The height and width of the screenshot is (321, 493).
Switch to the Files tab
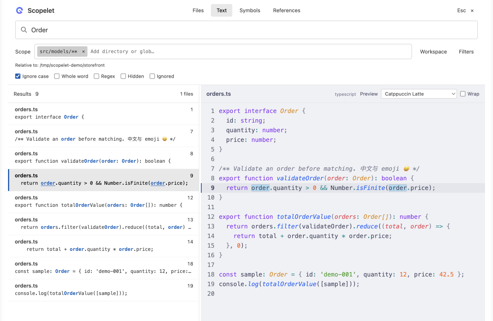click(198, 10)
